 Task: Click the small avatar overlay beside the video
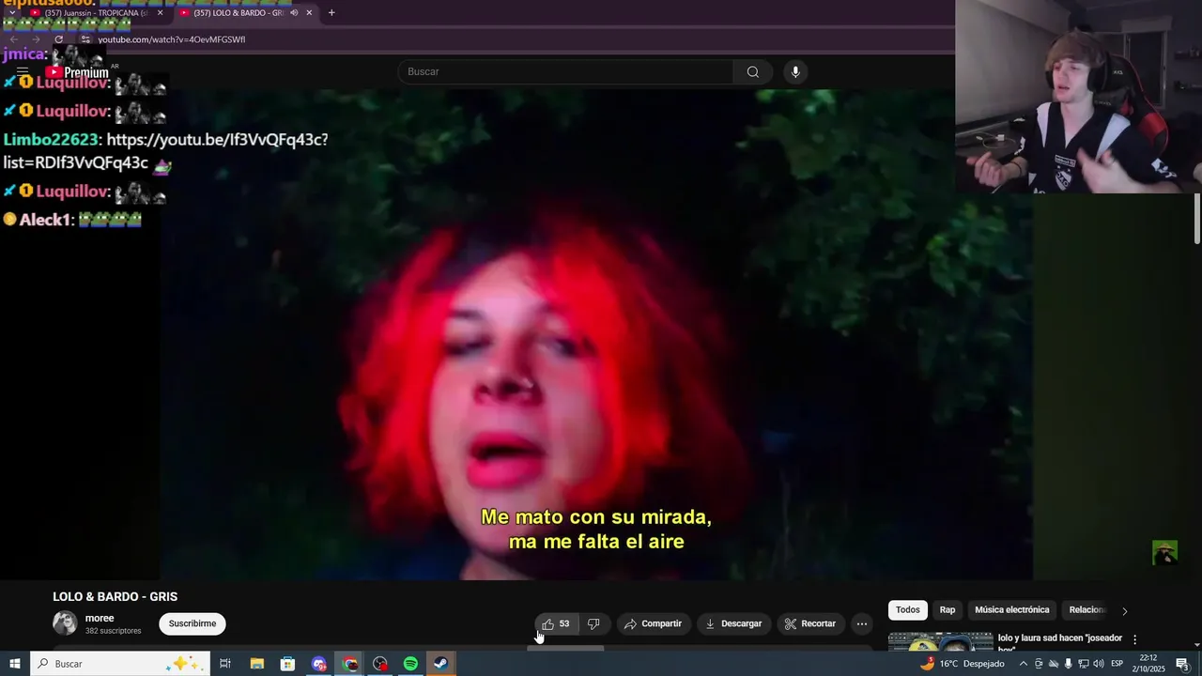pyautogui.click(x=1164, y=553)
